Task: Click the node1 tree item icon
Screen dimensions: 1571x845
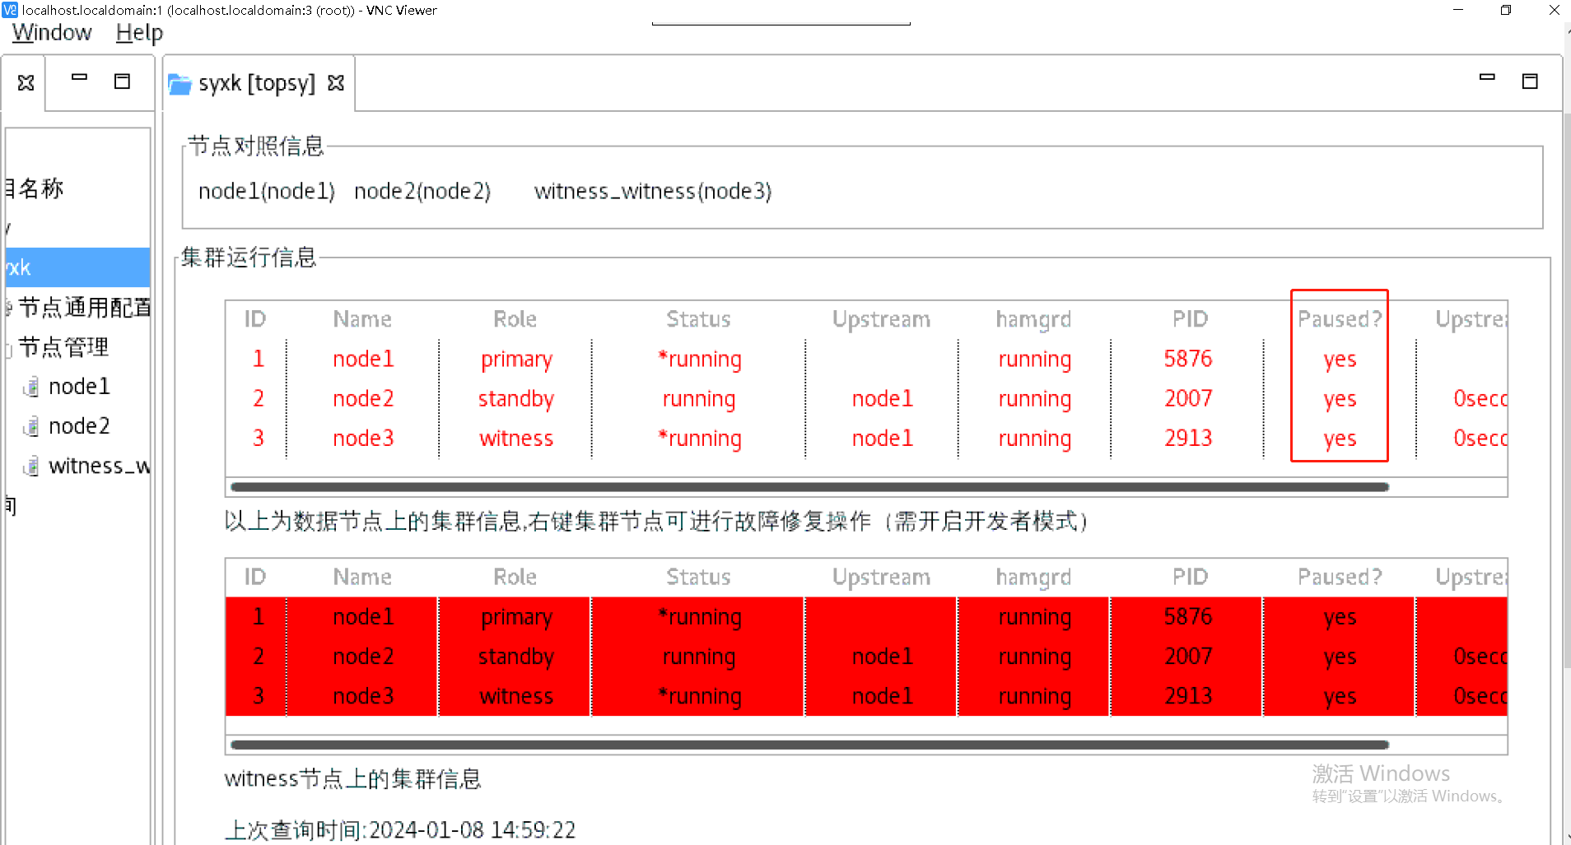Action: [30, 387]
